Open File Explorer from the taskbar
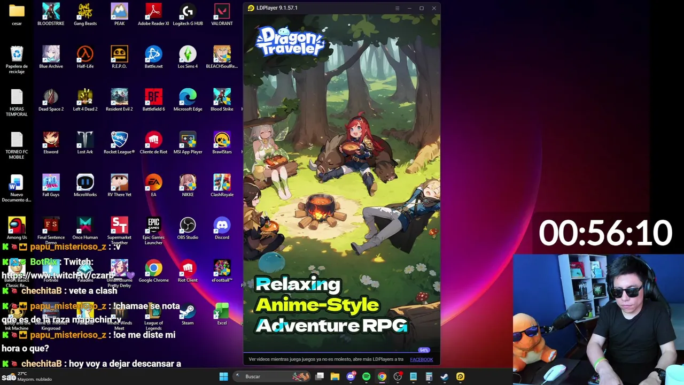This screenshot has height=385, width=684. click(335, 376)
